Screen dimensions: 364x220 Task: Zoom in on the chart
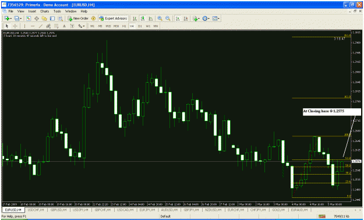click(x=160, y=19)
